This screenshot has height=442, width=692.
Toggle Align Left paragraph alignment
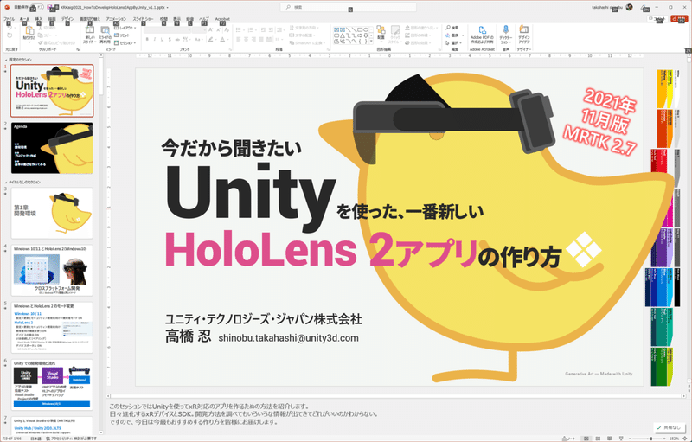pyautogui.click(x=238, y=39)
